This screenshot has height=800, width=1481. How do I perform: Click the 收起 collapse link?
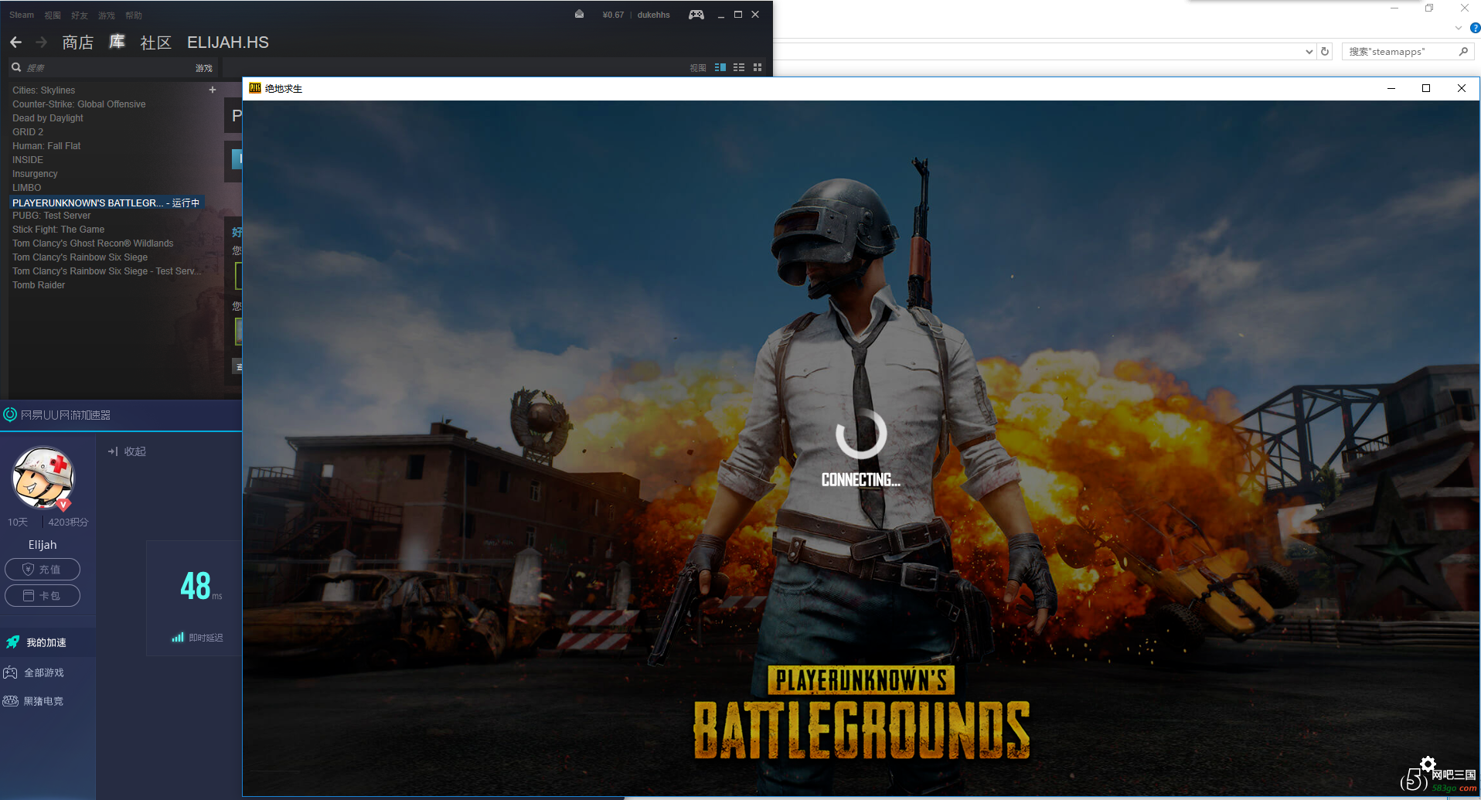click(x=135, y=451)
